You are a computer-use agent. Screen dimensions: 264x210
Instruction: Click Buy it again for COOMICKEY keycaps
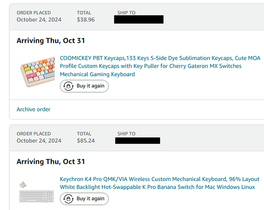point(84,86)
